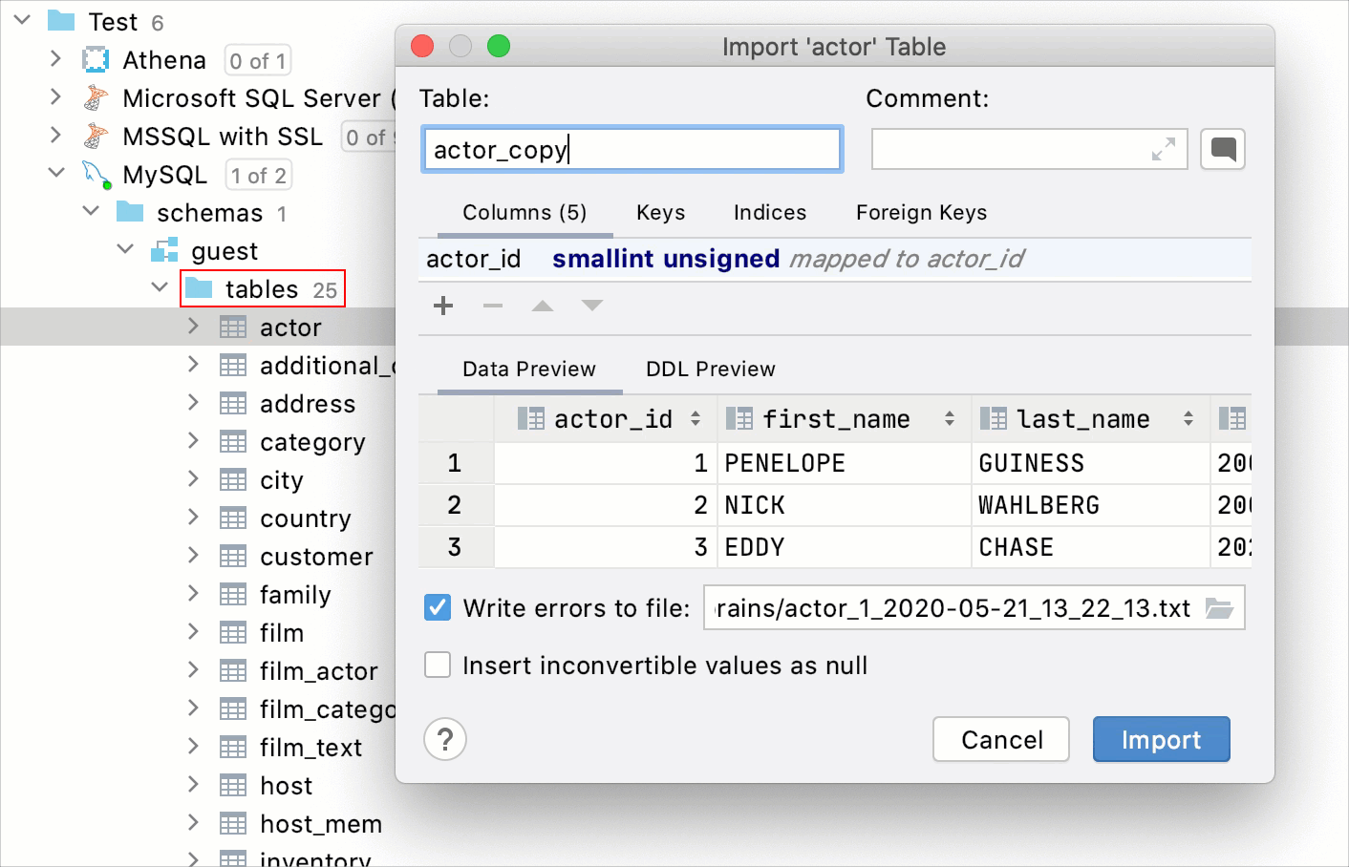1349x867 pixels.
Task: Add a new column with the plus icon
Action: (442, 306)
